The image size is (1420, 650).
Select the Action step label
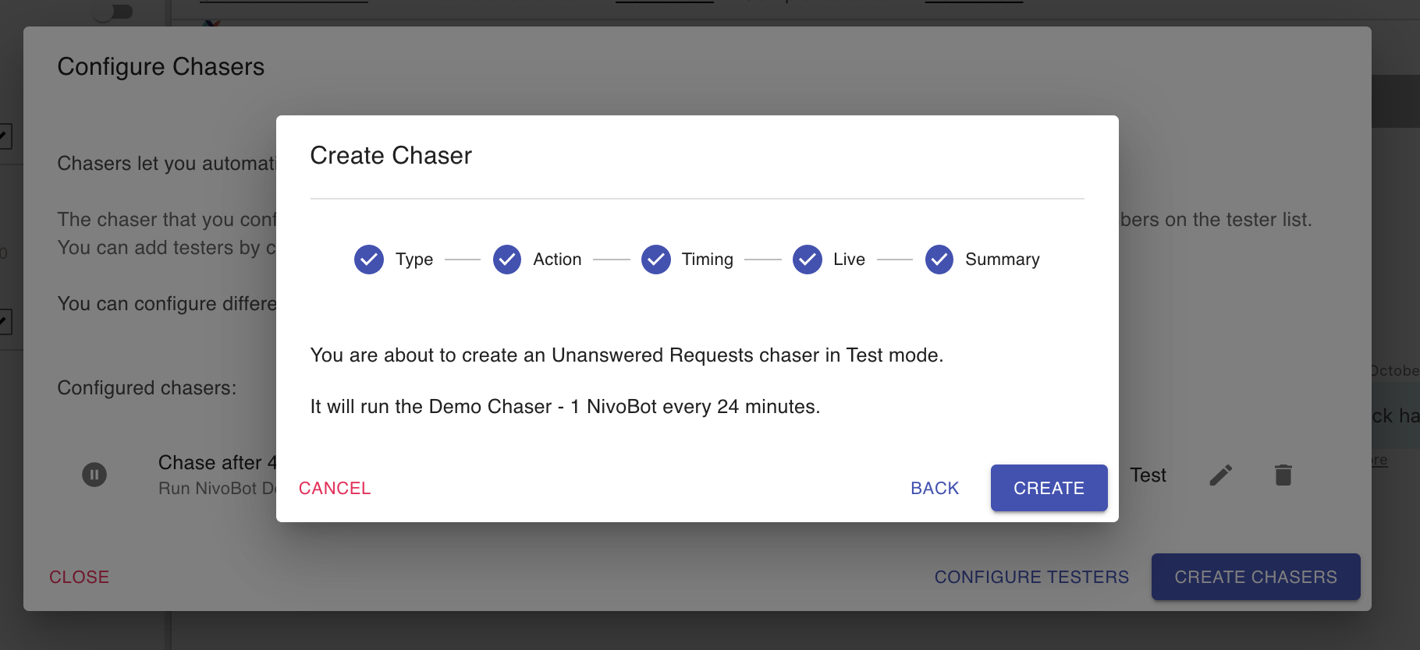(x=557, y=260)
